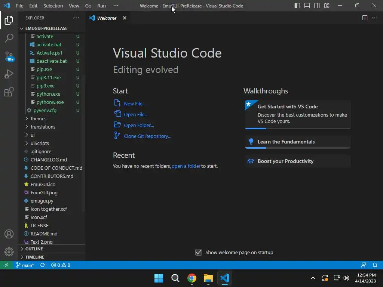Click the feedback icon in status bar
This screenshot has width=383, height=287.
click(364, 265)
